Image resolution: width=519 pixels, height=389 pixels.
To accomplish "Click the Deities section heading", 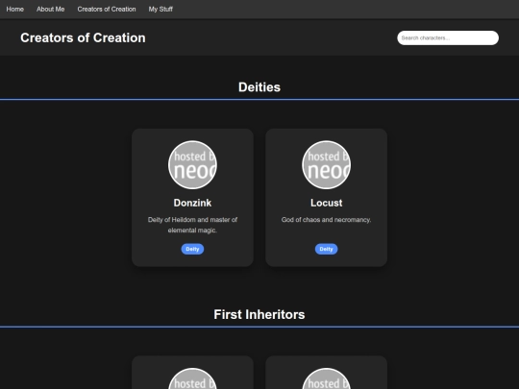I will click(259, 87).
